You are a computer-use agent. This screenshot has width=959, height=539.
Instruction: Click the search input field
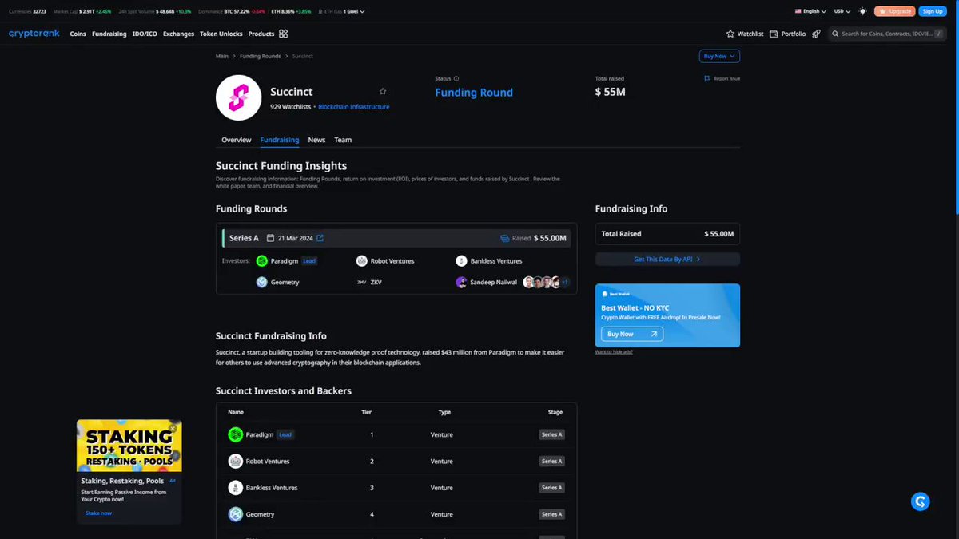[887, 34]
